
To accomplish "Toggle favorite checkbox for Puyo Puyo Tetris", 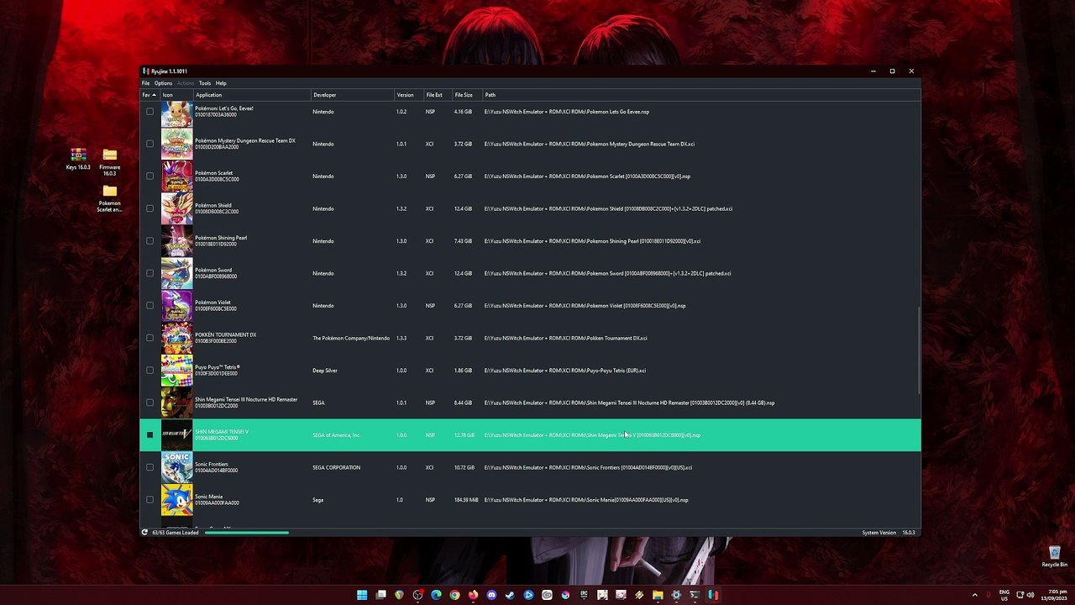I will [149, 371].
